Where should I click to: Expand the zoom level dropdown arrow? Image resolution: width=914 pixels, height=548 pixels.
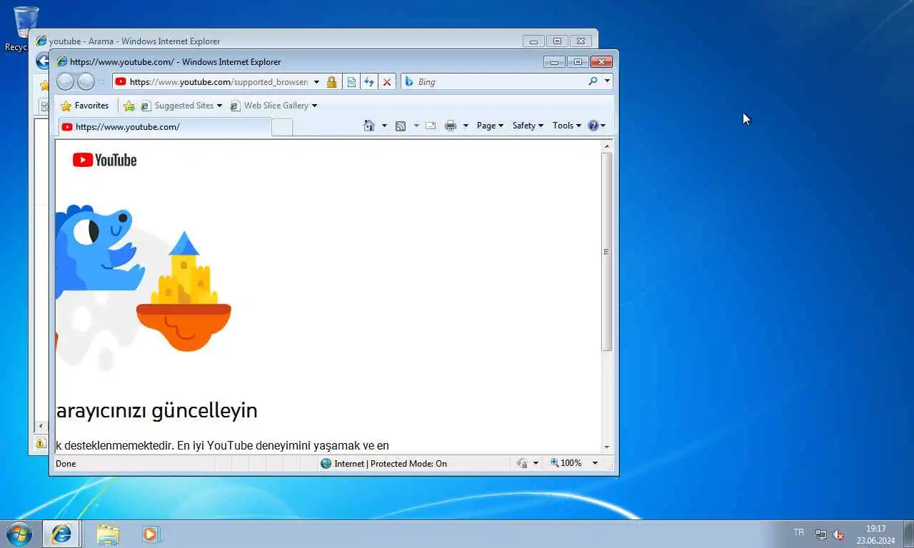tap(595, 463)
